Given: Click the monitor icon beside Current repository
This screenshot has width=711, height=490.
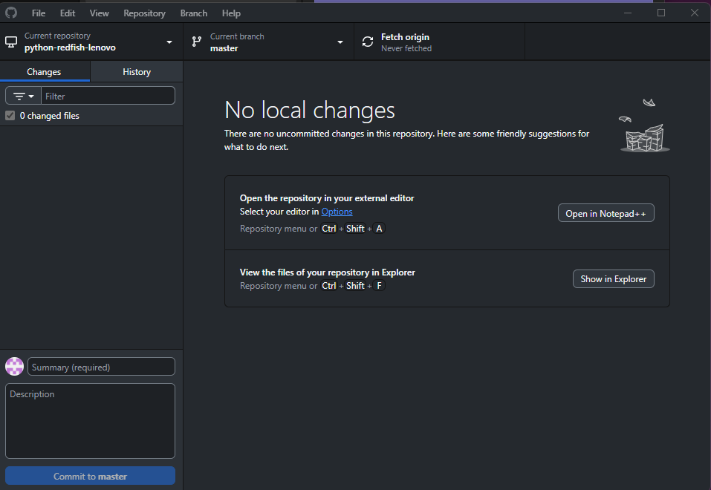Looking at the screenshot, I should 11,42.
